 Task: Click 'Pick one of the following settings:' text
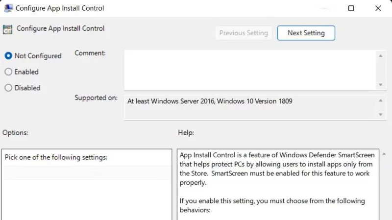coord(56,157)
